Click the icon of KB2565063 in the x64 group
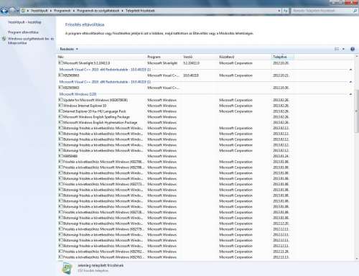Image resolution: width=359 pixels, height=276 pixels. (60, 75)
